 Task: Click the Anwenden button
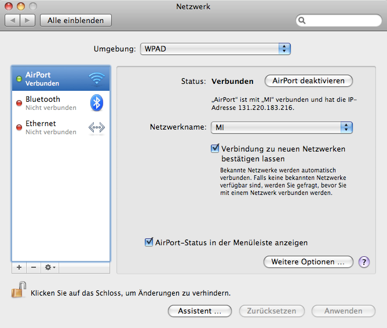[x=344, y=311]
